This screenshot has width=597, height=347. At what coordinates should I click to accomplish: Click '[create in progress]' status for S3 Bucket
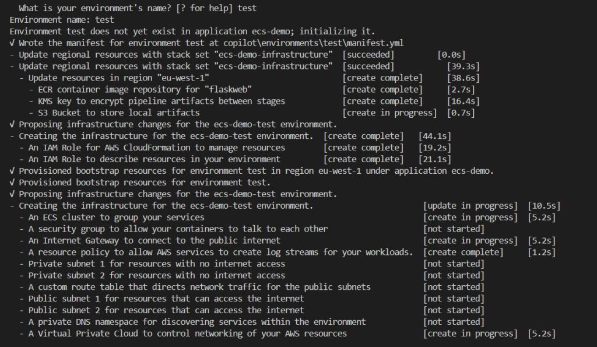pos(389,113)
